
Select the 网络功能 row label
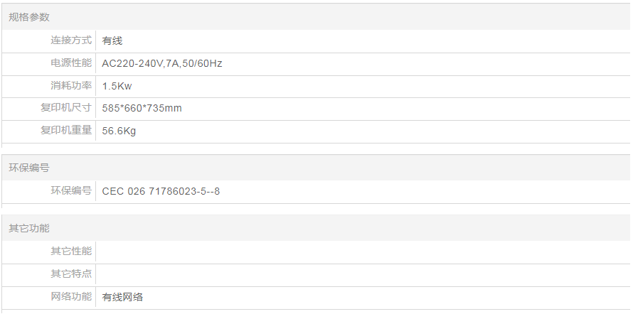click(x=70, y=297)
